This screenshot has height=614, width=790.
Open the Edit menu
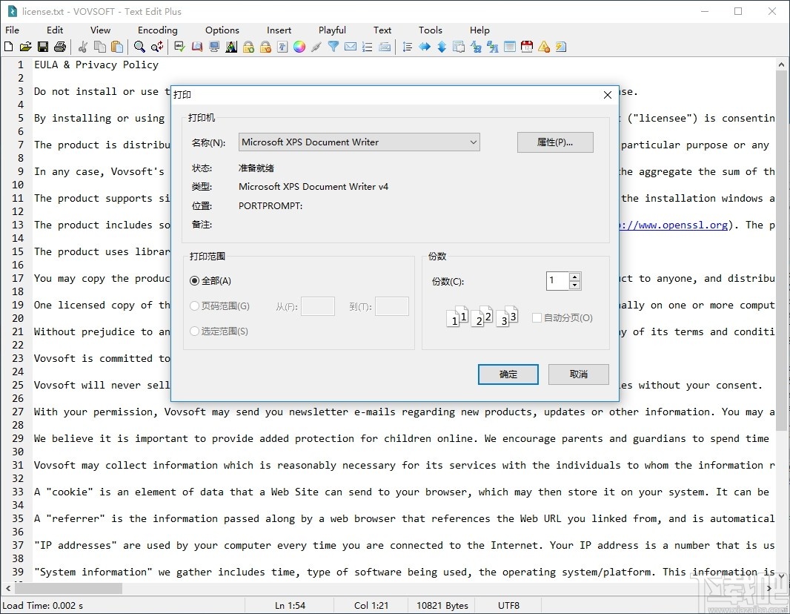[x=55, y=30]
